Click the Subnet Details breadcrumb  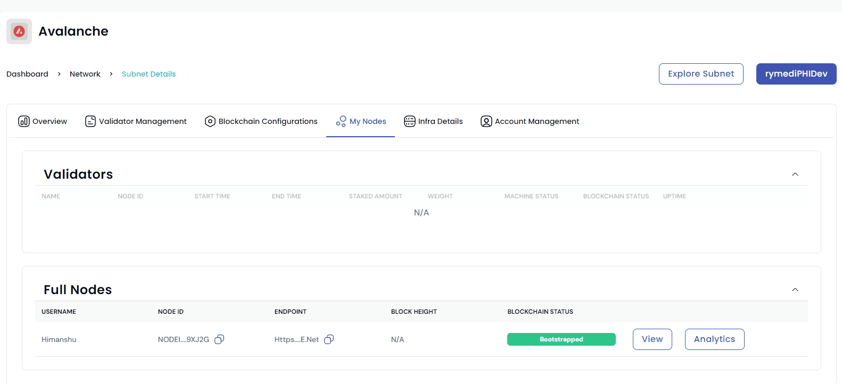[148, 74]
